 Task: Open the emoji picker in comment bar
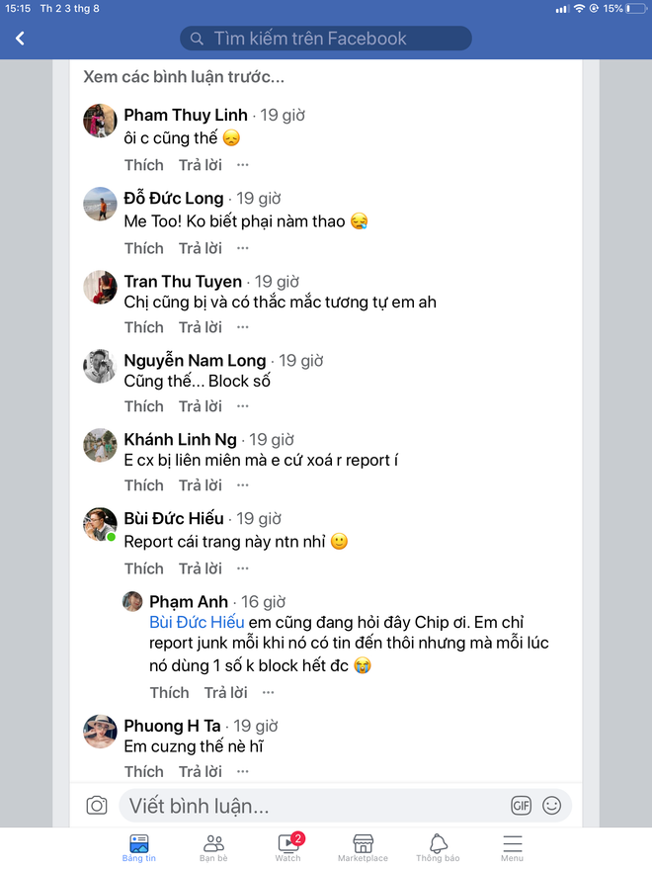point(550,806)
